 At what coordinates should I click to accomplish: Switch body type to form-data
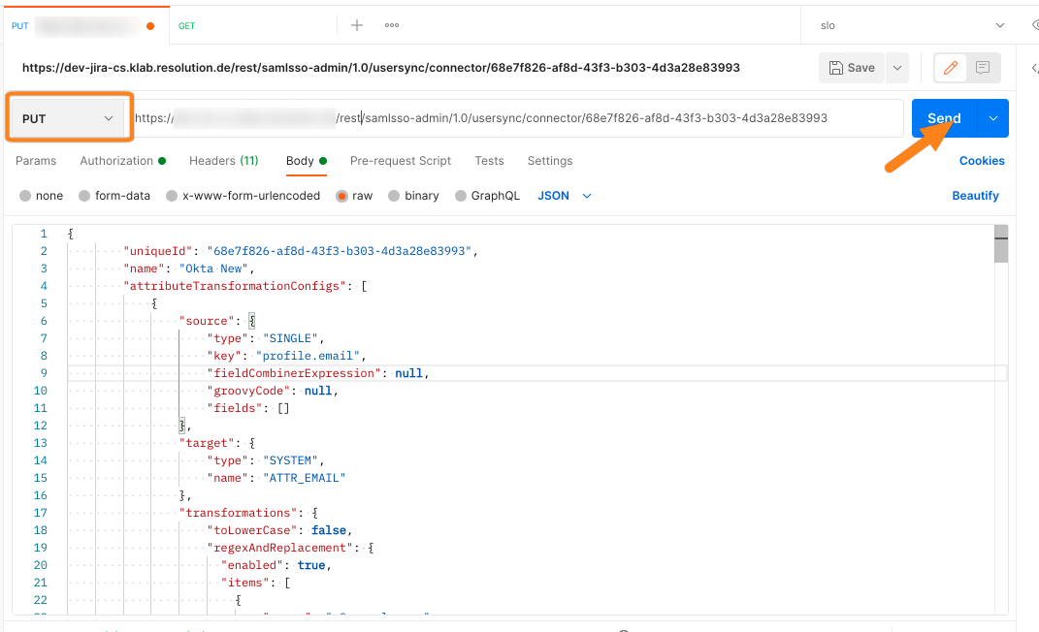[114, 195]
